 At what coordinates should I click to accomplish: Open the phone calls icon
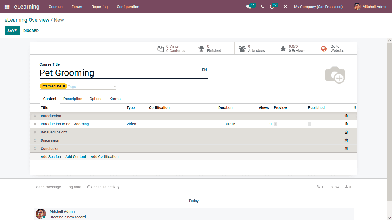click(262, 7)
